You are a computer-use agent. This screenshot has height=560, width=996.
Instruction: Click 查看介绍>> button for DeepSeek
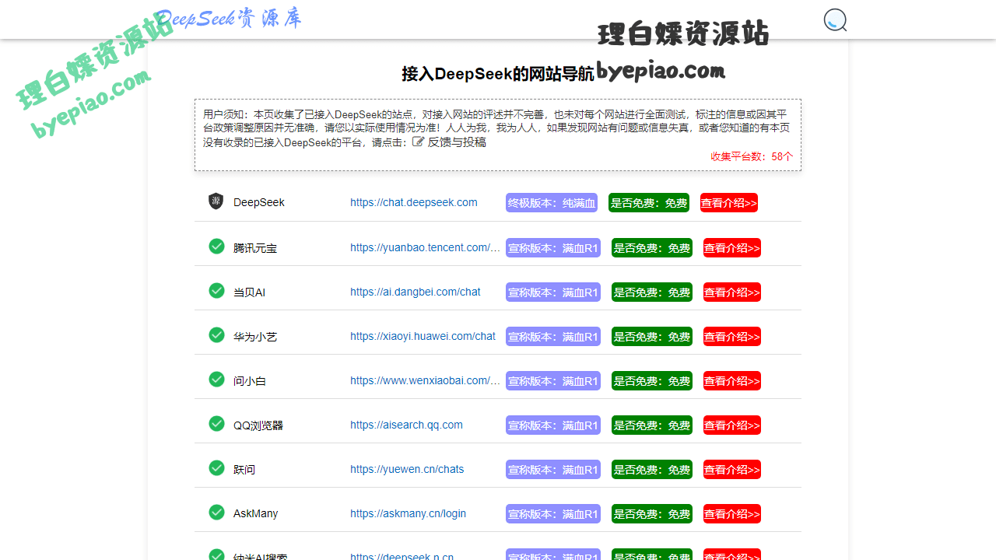point(729,203)
